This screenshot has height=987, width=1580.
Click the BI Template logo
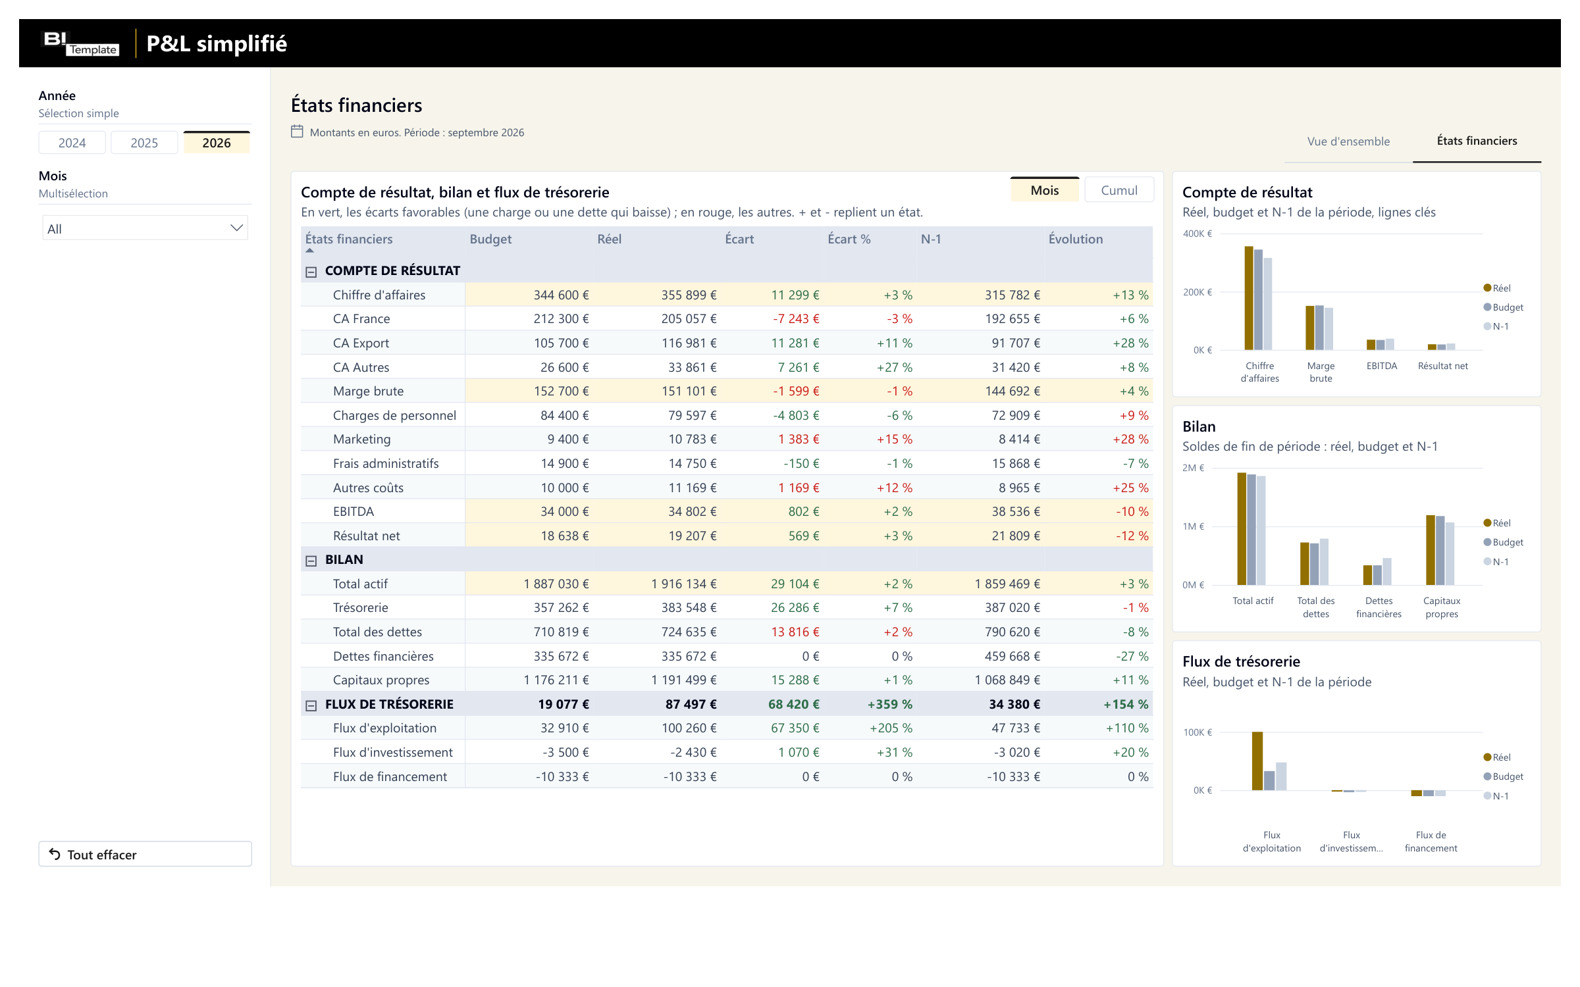[x=80, y=43]
